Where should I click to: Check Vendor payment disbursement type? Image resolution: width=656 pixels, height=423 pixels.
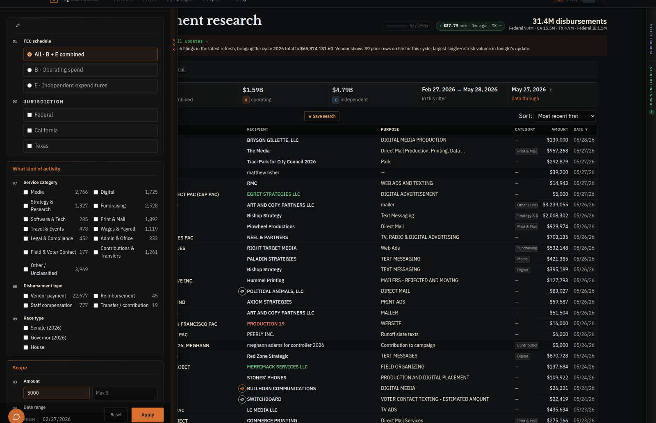[26, 296]
